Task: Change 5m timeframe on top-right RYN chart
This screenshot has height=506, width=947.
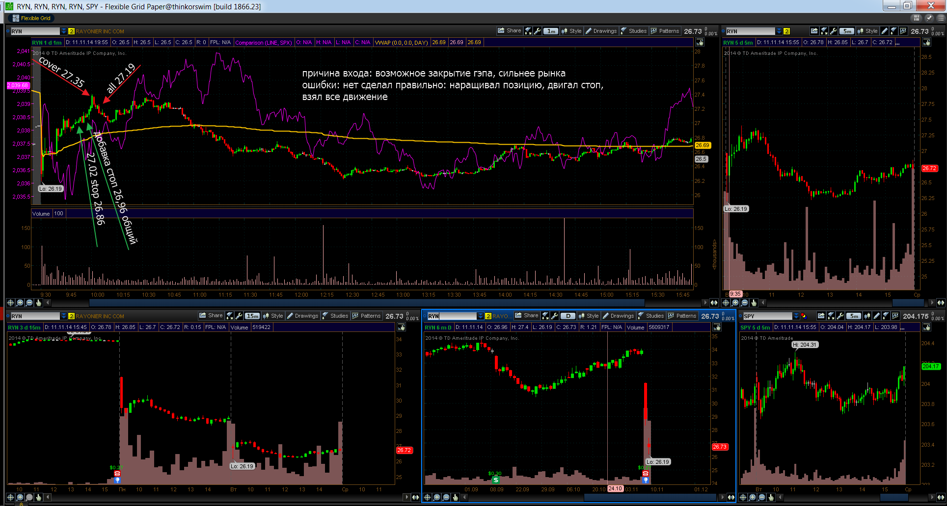Action: [x=847, y=31]
